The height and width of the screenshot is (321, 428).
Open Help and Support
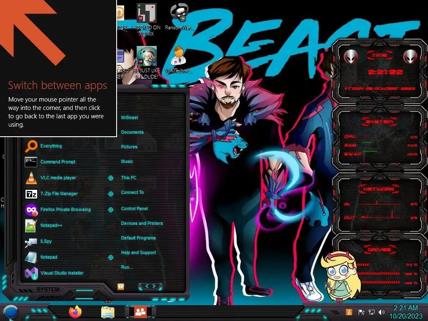[138, 253]
